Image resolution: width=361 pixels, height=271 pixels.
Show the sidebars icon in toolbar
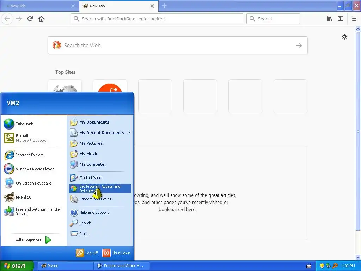coord(341,19)
